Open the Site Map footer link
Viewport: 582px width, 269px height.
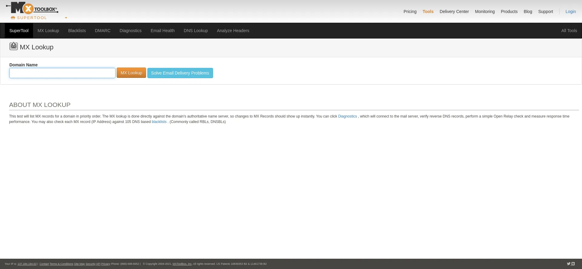[79, 264]
